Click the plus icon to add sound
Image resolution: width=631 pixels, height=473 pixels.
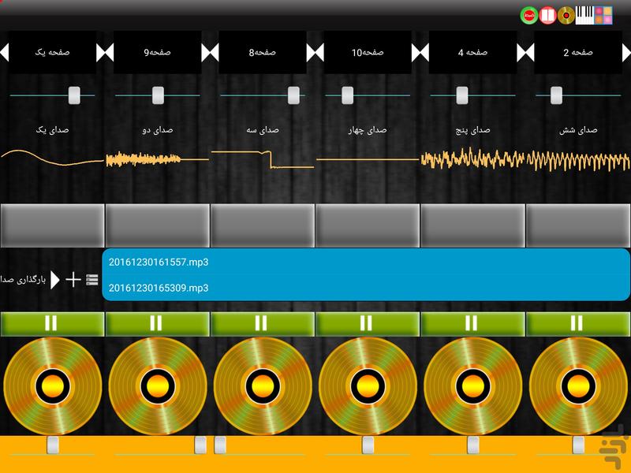pos(73,279)
